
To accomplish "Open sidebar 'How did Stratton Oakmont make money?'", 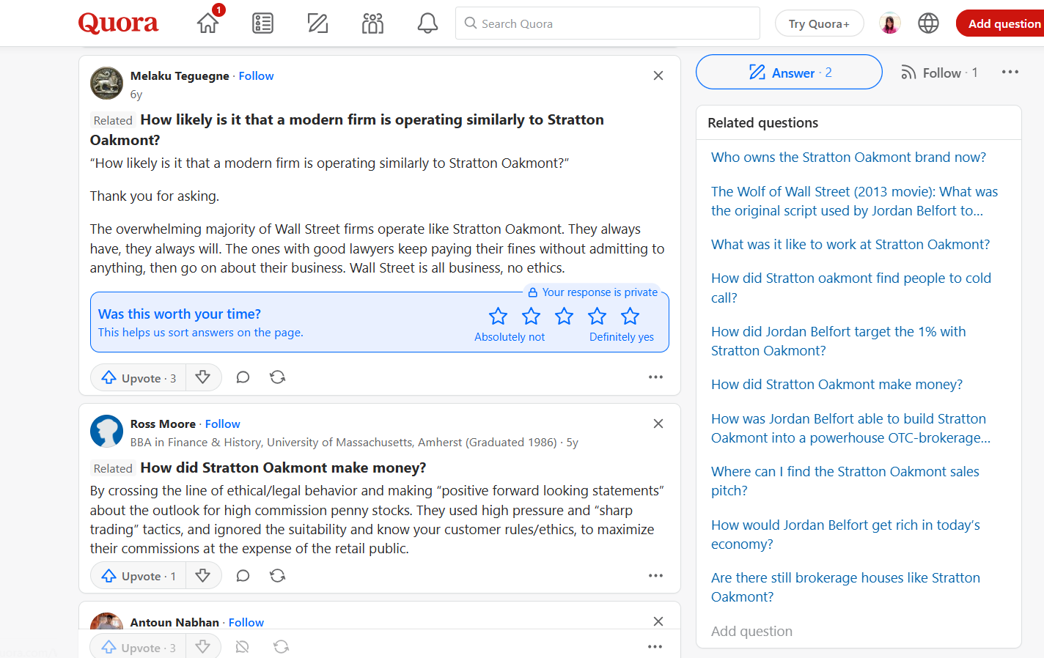I will 837,384.
